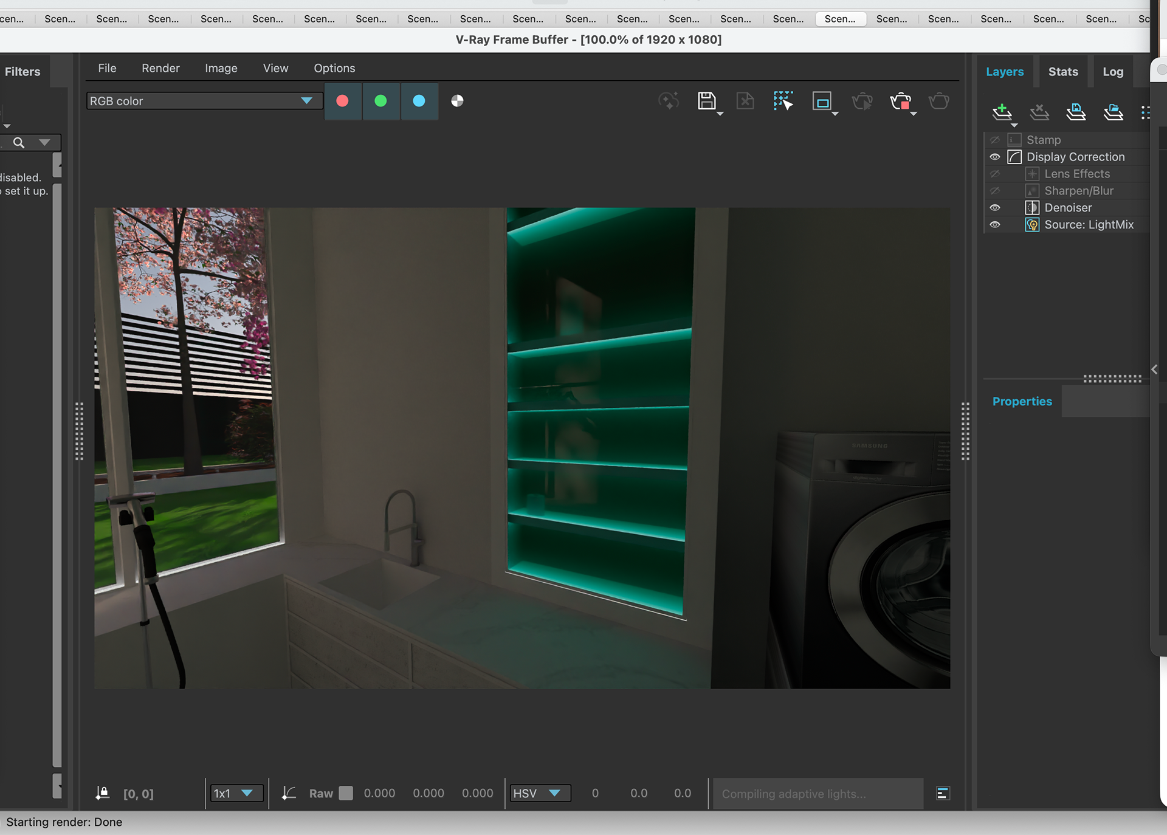This screenshot has height=835, width=1167.
Task: Open the HSV color mode dropdown
Action: click(540, 793)
